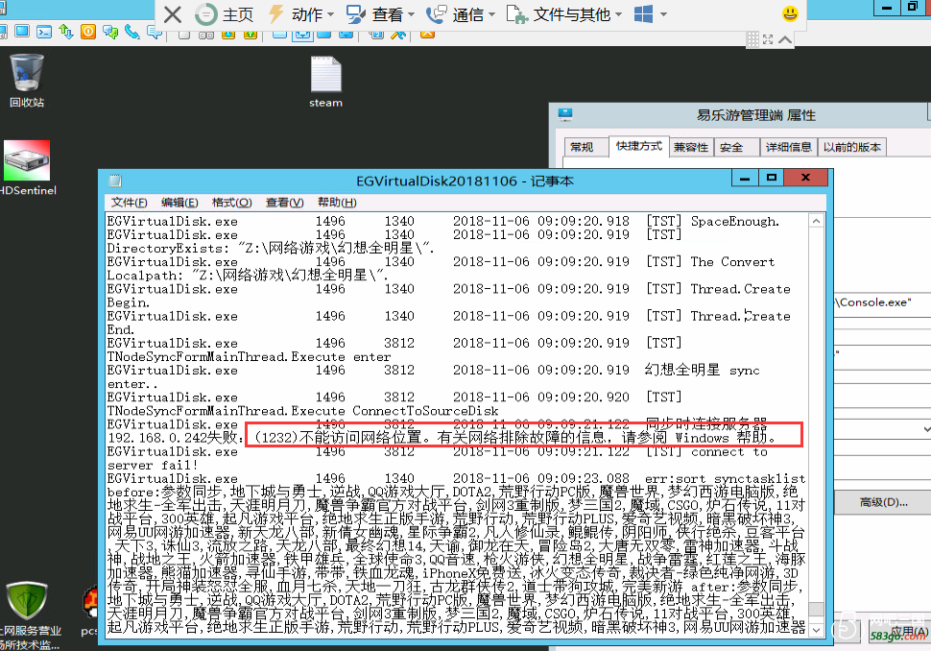Click the 'The Convert' text in the log
The height and width of the screenshot is (651, 931).
click(x=732, y=262)
